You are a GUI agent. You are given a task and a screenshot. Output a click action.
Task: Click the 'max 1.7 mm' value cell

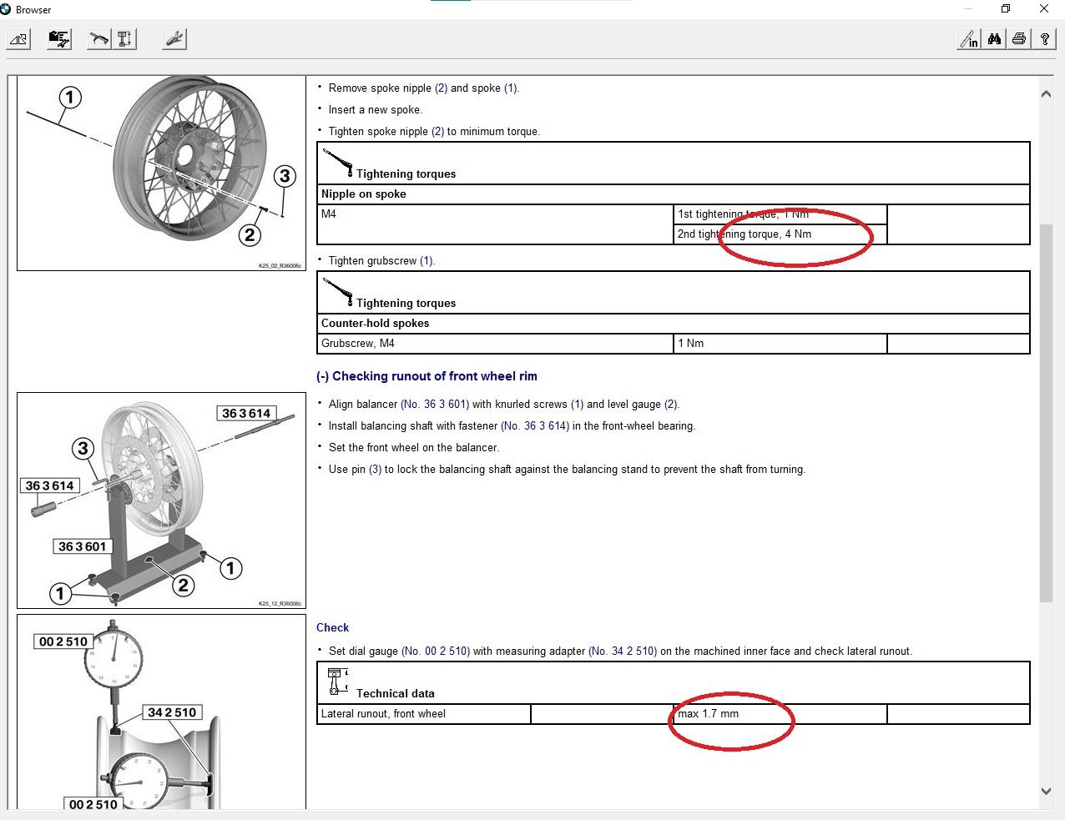pos(780,714)
